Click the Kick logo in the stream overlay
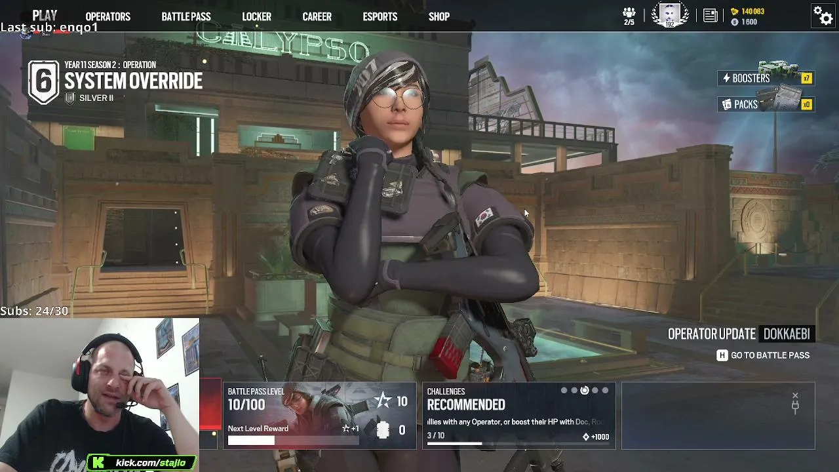This screenshot has height=472, width=839. pyautogui.click(x=98, y=463)
